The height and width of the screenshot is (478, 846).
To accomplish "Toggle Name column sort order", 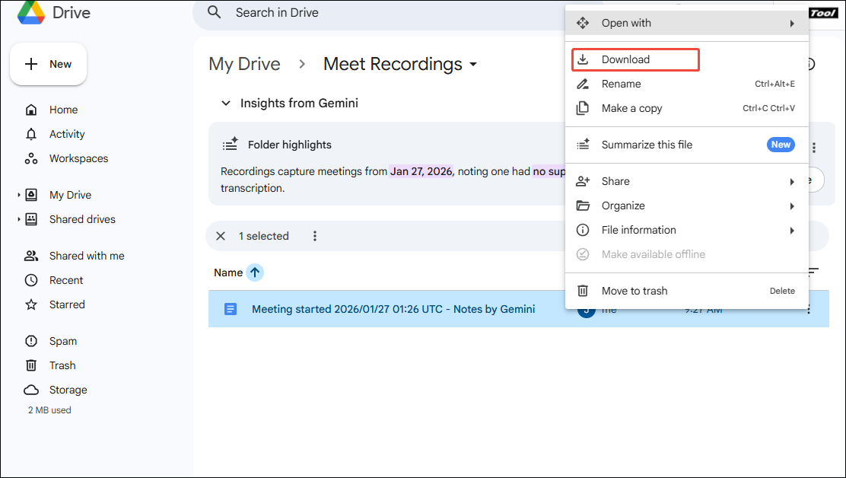I will pyautogui.click(x=255, y=272).
